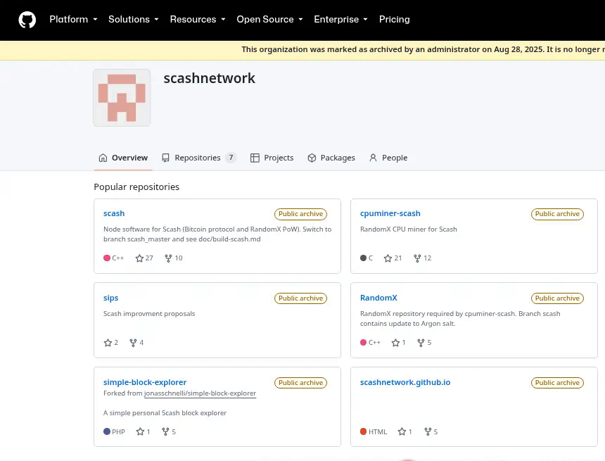605x461 pixels.
Task: Follow the jonasschnelli/simple-block-explorer fork source link
Action: (x=200, y=393)
